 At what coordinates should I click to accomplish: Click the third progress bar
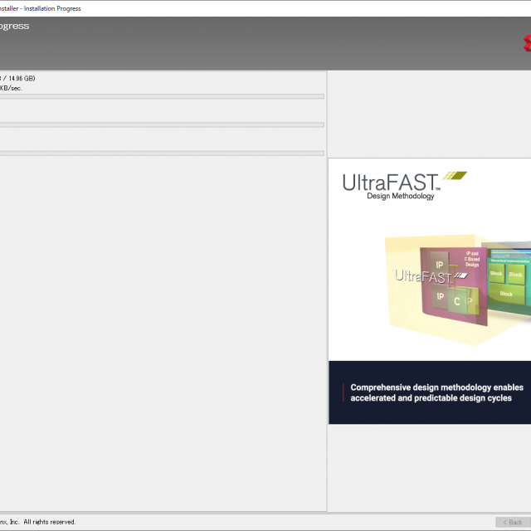click(x=162, y=153)
